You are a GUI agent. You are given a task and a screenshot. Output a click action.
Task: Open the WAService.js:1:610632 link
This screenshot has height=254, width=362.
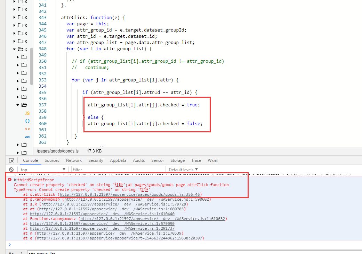153,219
